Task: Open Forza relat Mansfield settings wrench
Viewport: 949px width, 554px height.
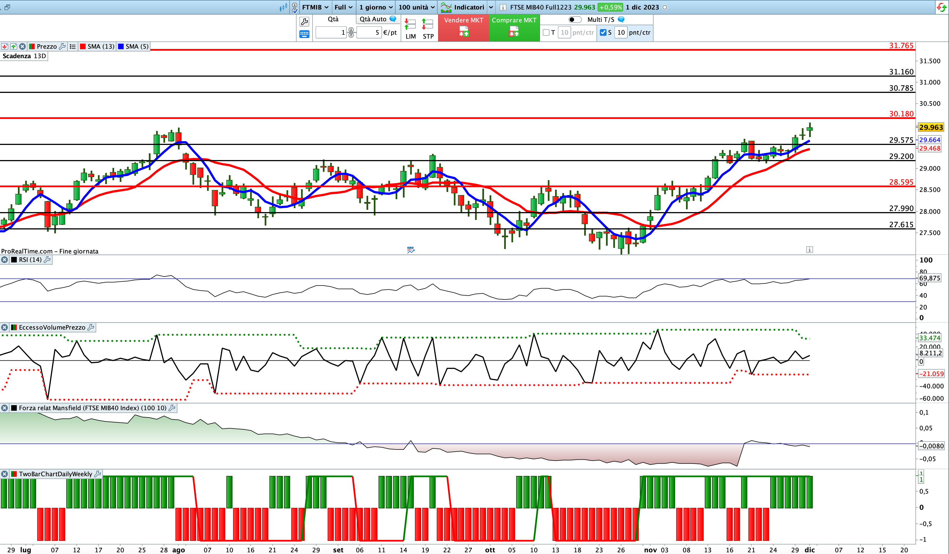Action: click(172, 408)
